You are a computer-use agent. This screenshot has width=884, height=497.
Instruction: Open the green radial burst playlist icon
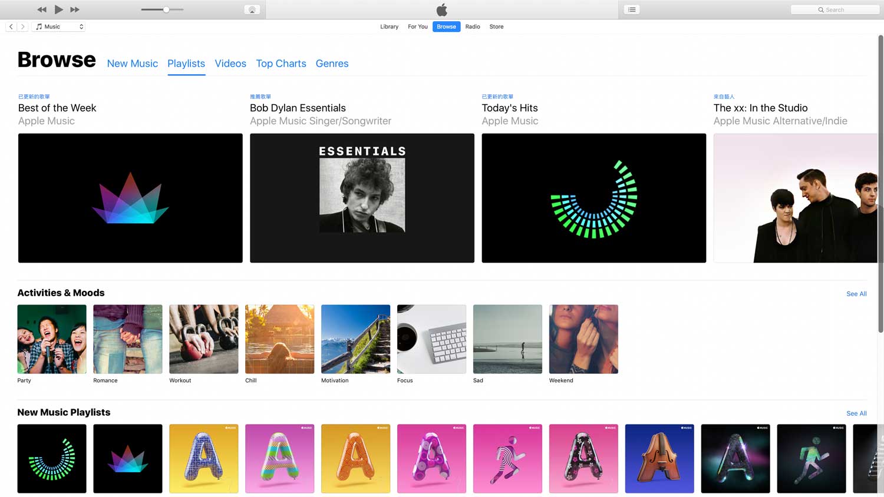point(52,459)
